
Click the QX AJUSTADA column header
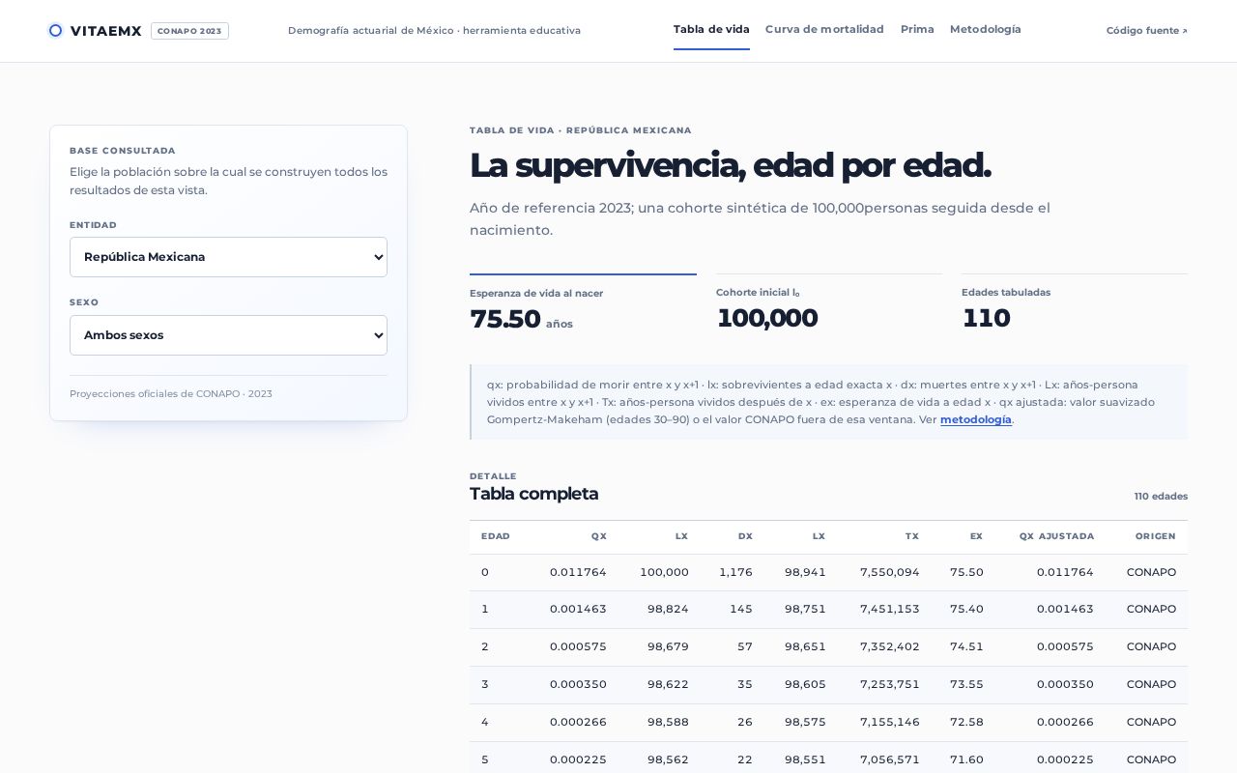[1056, 536]
